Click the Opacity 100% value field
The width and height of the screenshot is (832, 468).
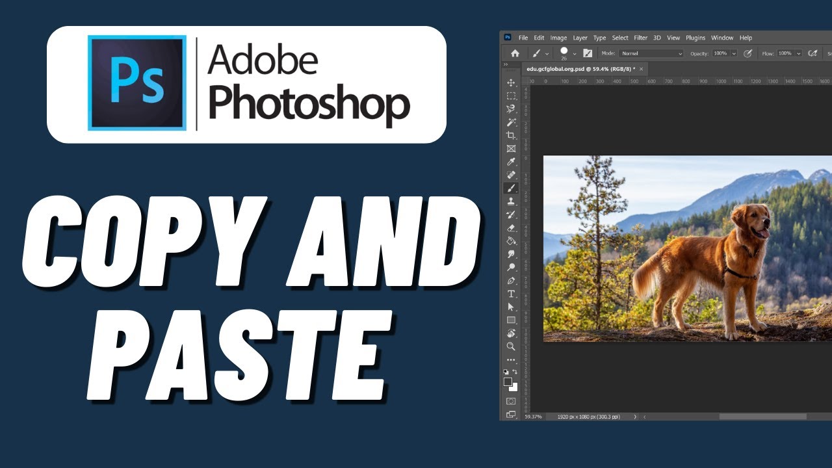720,53
